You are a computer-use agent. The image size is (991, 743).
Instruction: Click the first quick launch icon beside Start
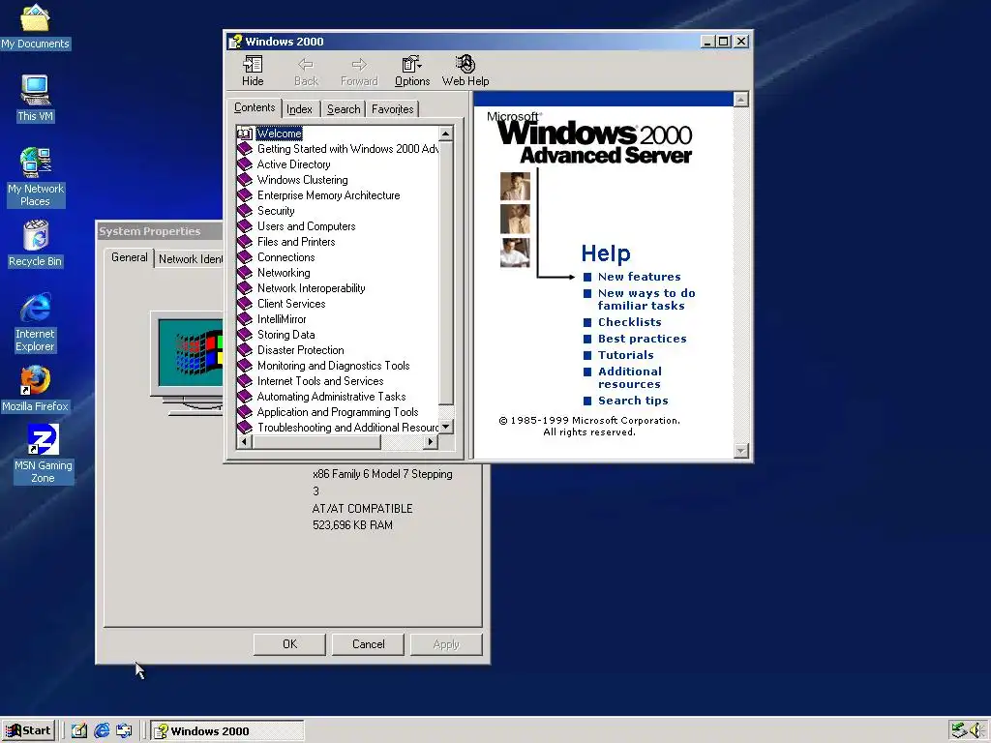point(79,730)
